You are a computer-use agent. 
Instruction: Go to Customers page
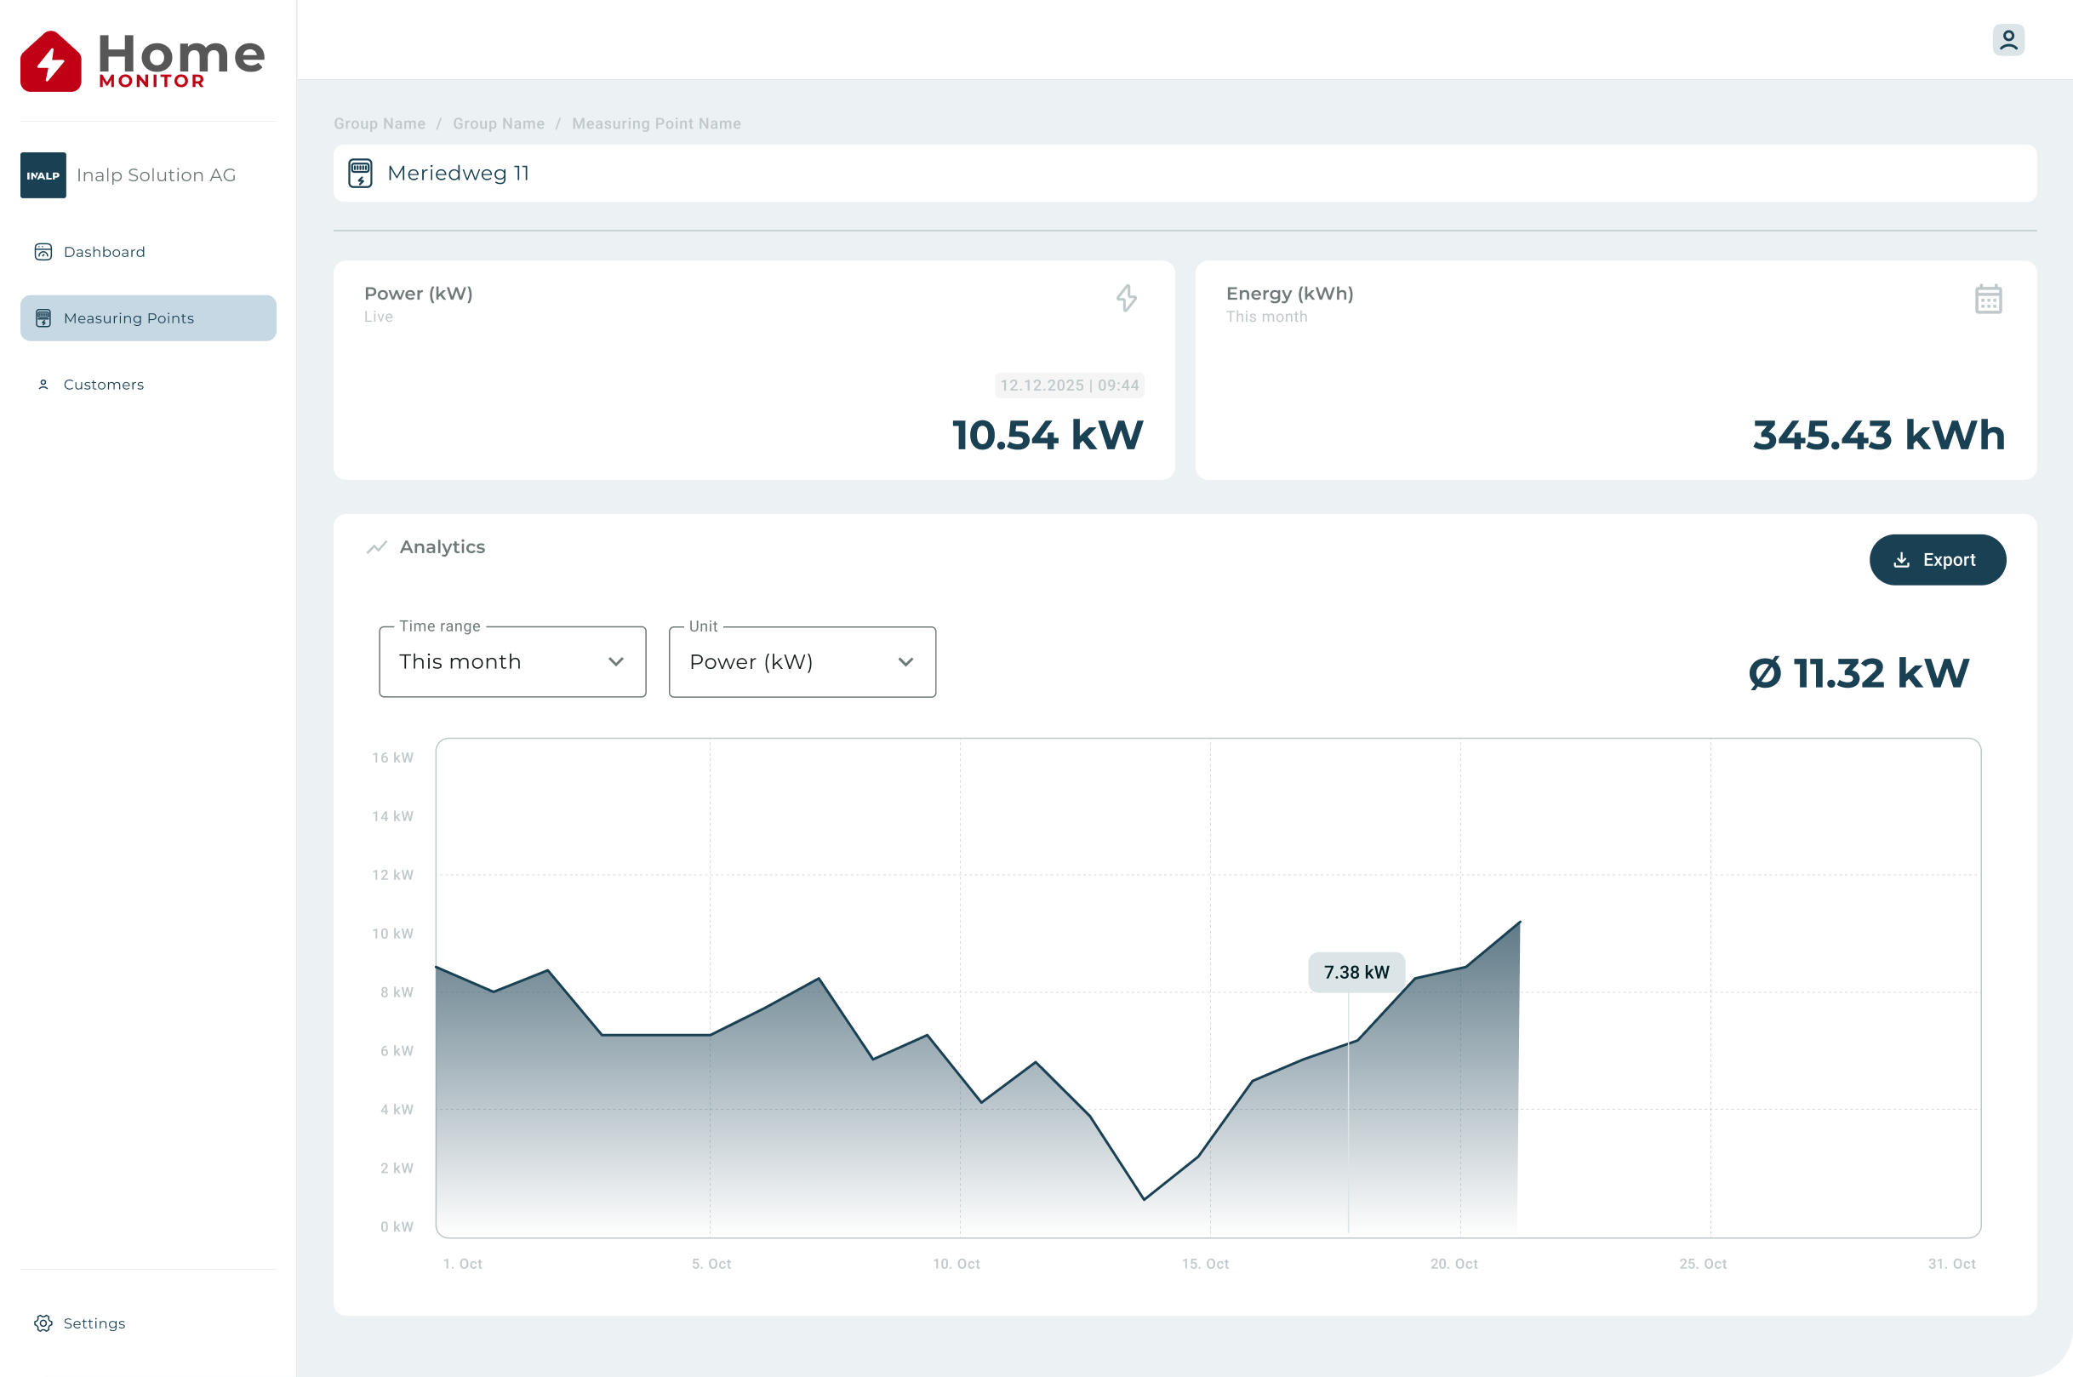[103, 385]
